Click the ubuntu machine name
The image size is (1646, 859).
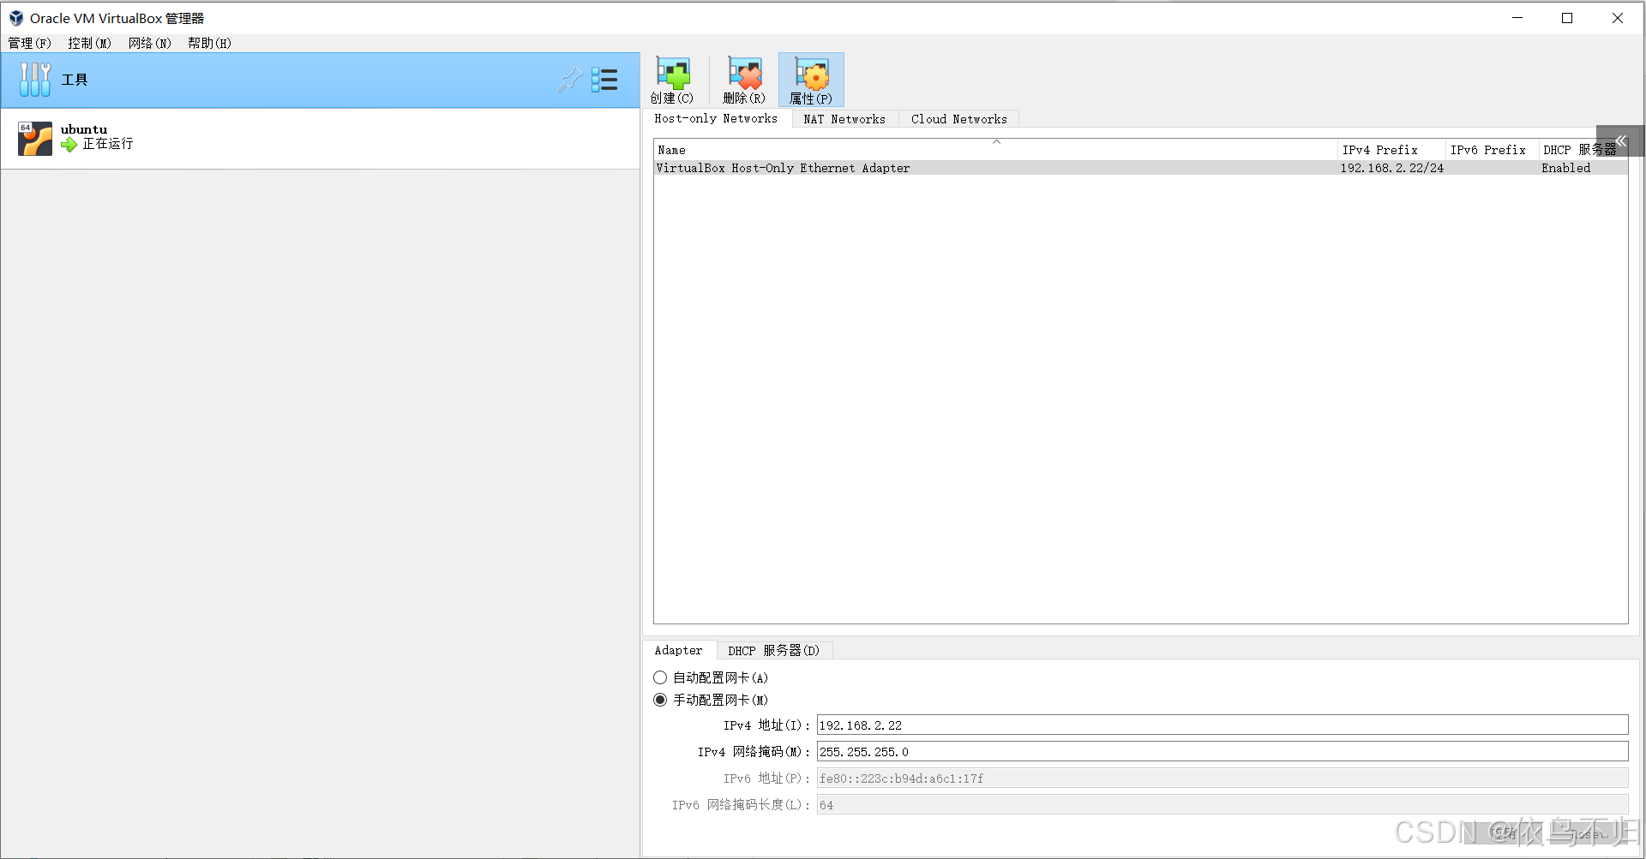coord(84,129)
